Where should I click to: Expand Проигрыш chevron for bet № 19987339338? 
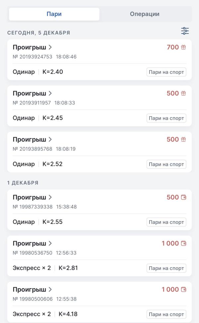(x=50, y=197)
